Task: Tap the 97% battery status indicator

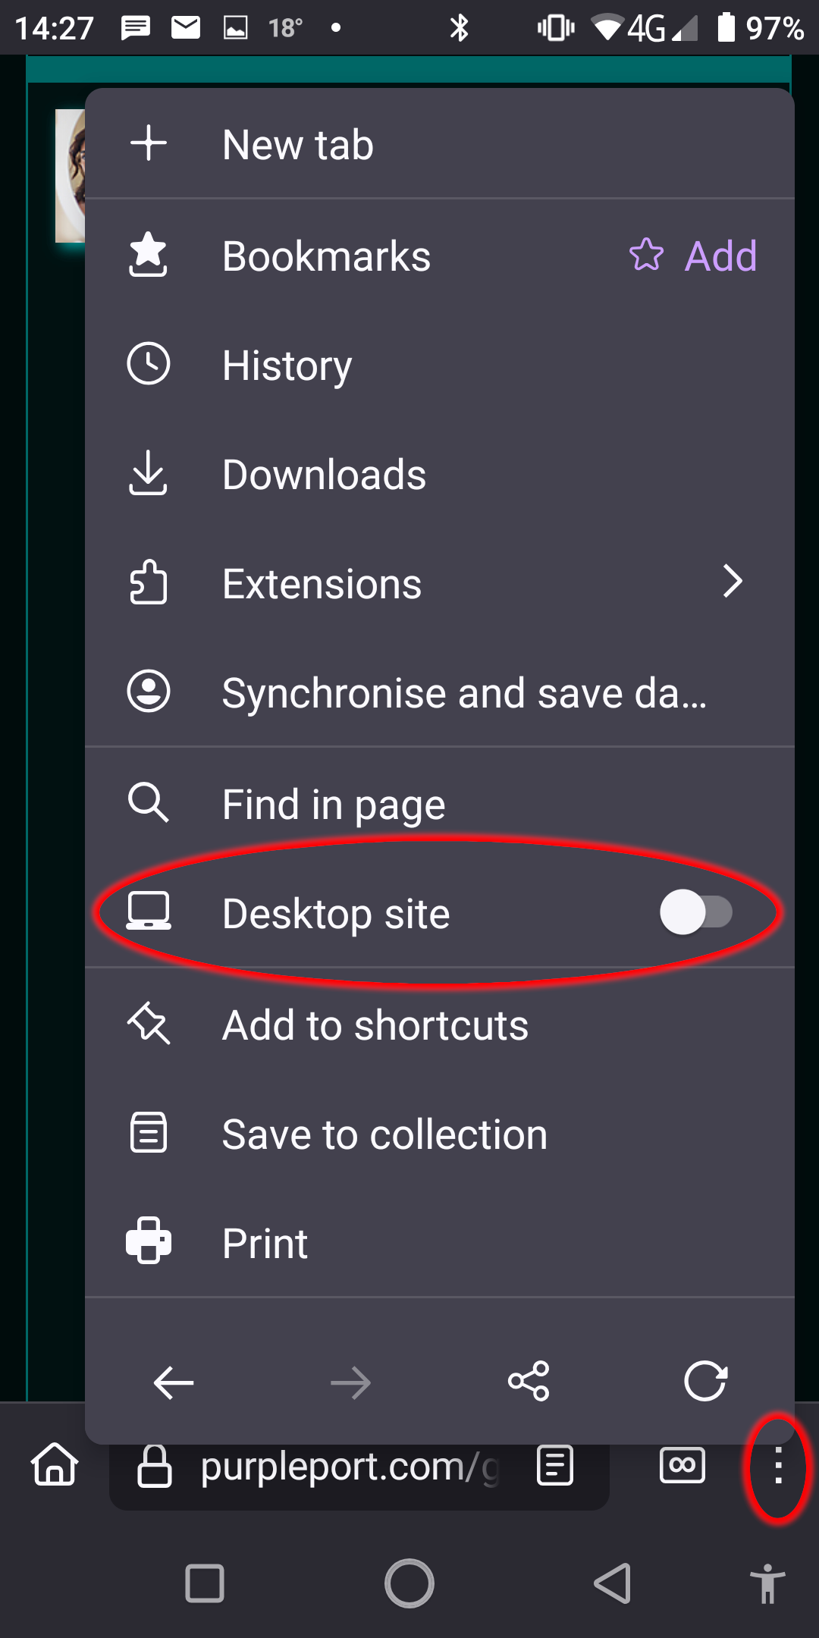Action: point(760,28)
